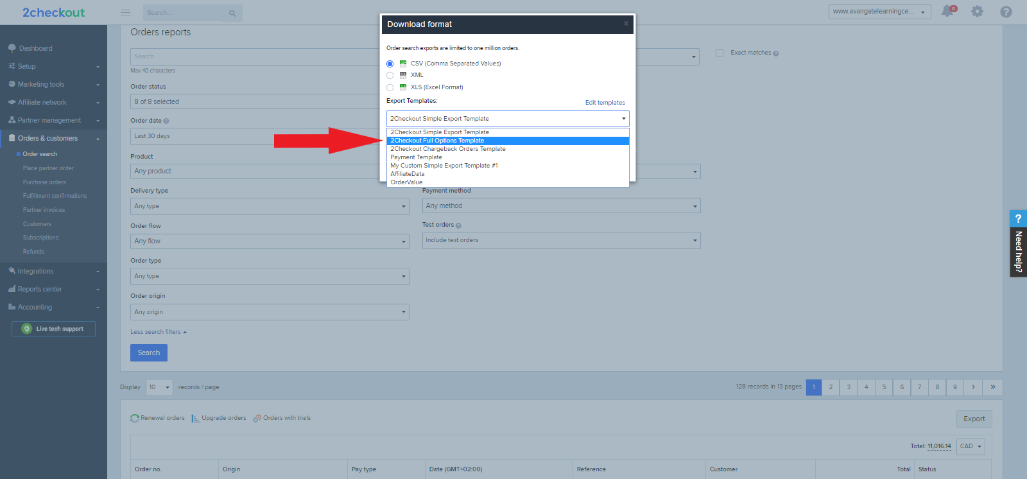Click the 2checkout logo
This screenshot has width=1027, height=479.
[x=53, y=12]
